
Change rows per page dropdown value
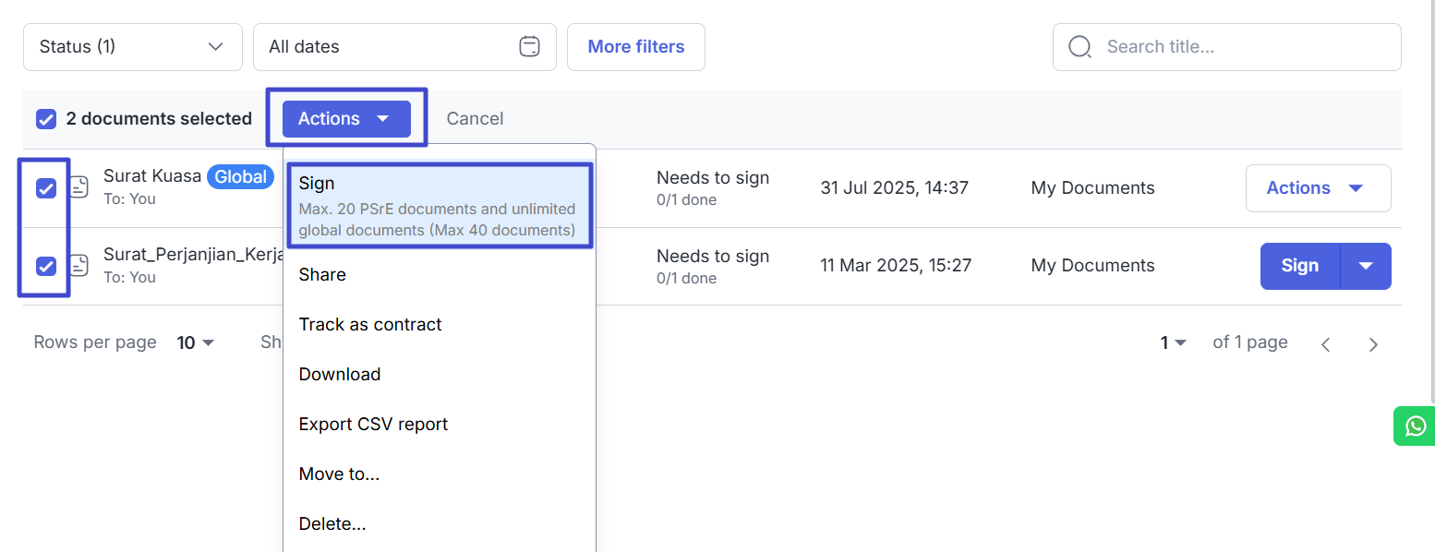pyautogui.click(x=196, y=342)
